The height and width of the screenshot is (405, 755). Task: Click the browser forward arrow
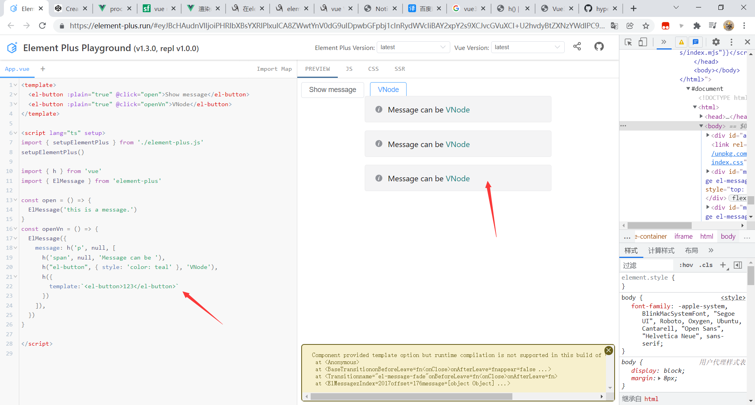pos(26,26)
